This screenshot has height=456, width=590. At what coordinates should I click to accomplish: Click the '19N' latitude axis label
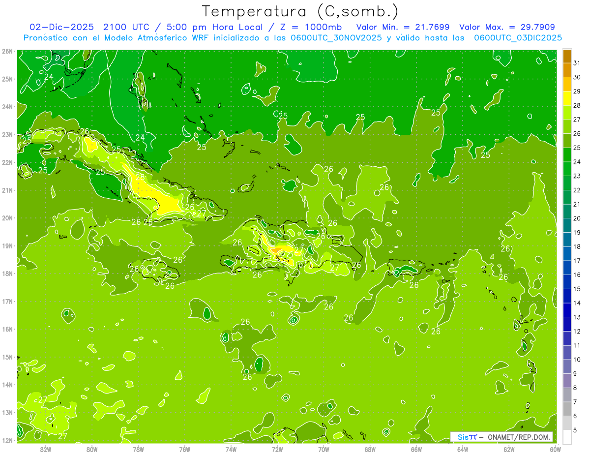[7, 245]
